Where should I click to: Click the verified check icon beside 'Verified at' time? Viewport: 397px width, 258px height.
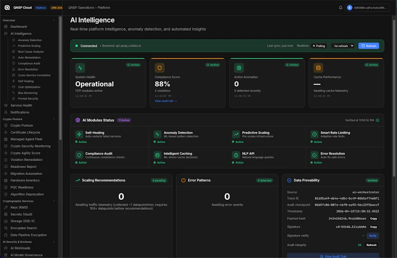pyautogui.click(x=378, y=120)
